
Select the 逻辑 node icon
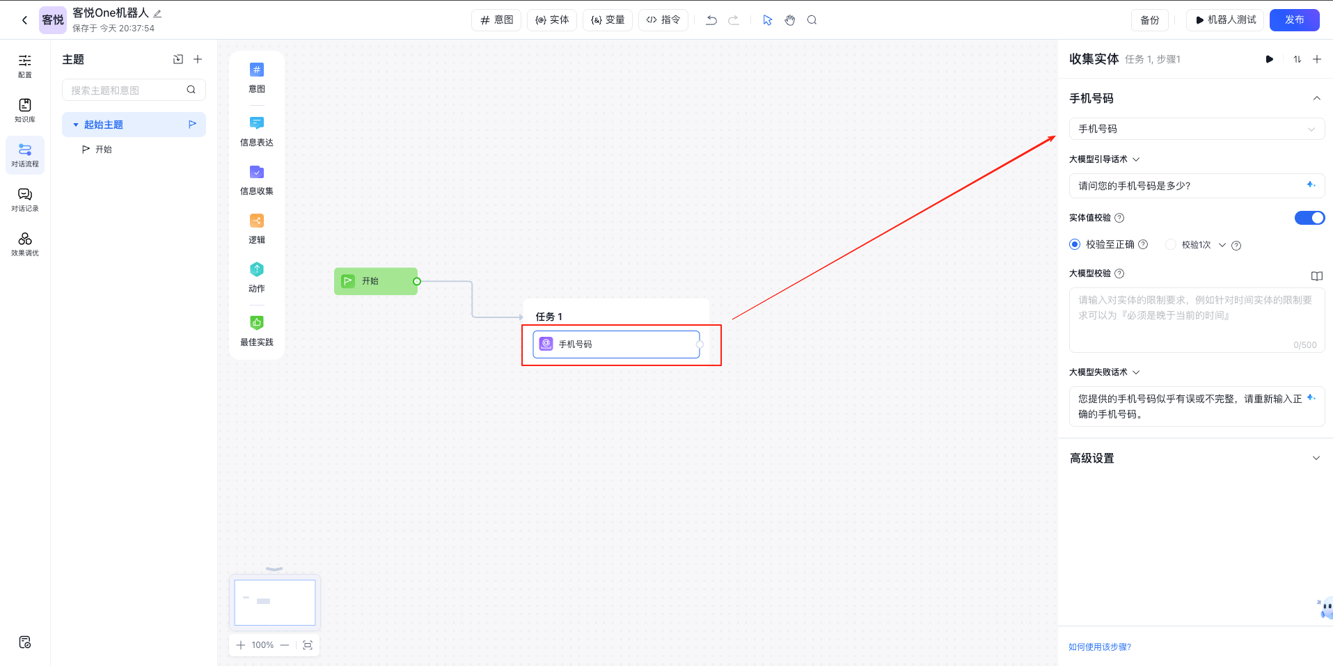point(257,221)
